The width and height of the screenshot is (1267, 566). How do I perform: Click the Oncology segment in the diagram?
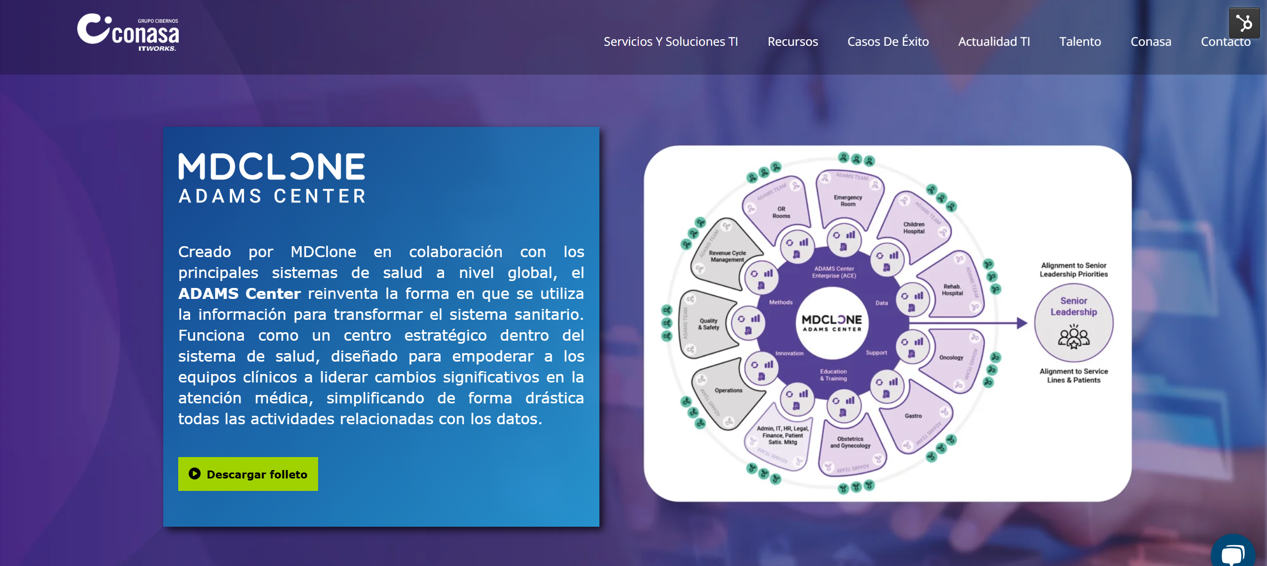[951, 358]
